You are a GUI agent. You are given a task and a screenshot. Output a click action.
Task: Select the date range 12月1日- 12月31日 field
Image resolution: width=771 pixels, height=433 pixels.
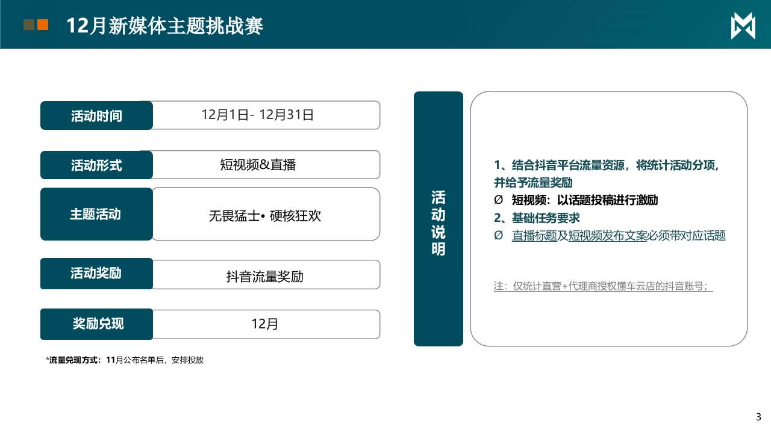(x=265, y=115)
